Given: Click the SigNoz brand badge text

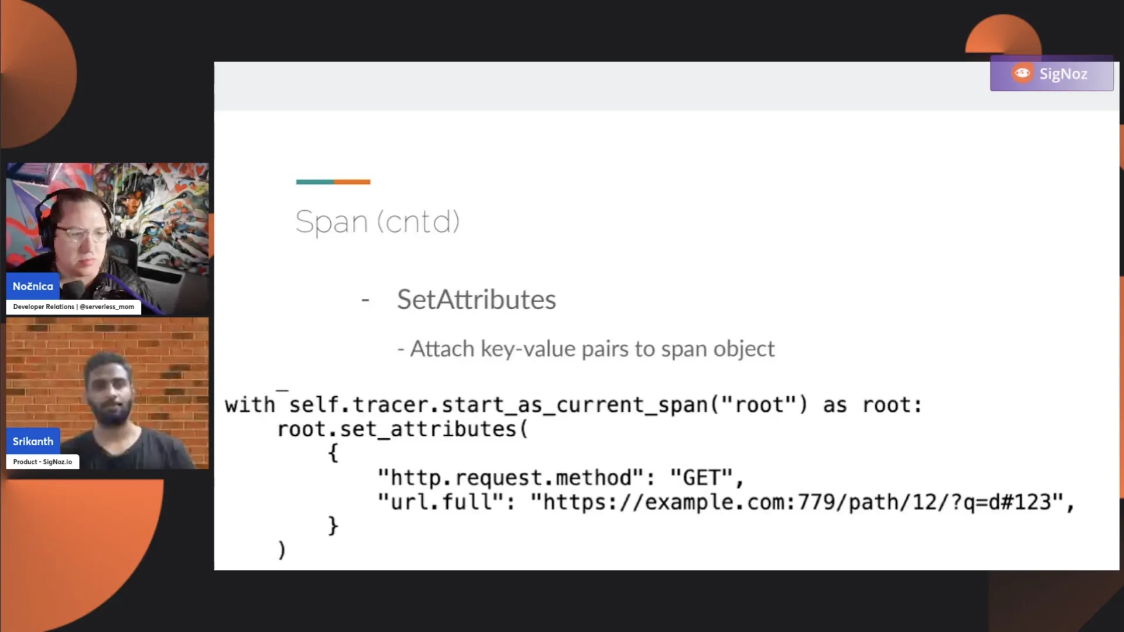Looking at the screenshot, I should pyautogui.click(x=1063, y=74).
